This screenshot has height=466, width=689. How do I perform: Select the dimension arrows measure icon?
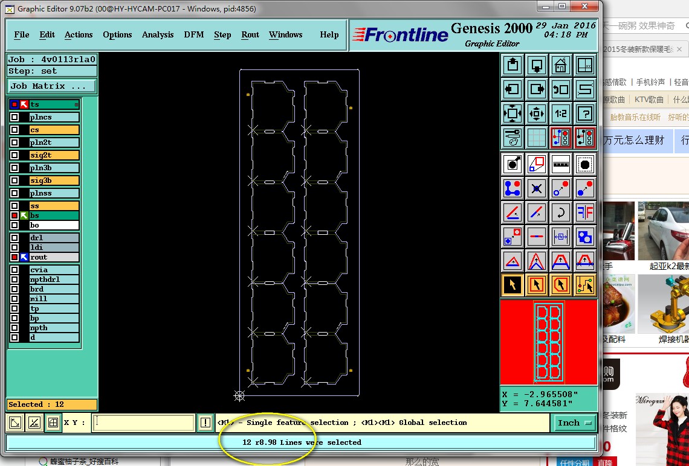click(x=561, y=237)
